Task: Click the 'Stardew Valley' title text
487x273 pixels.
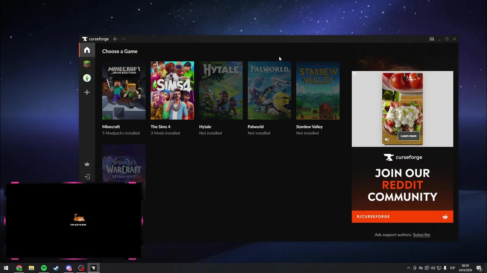Action: pos(309,127)
